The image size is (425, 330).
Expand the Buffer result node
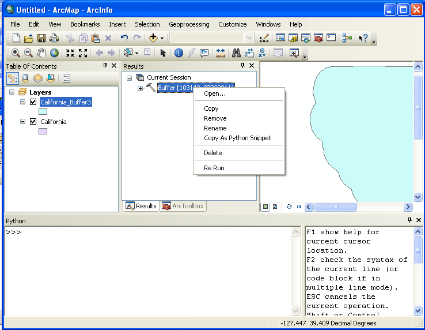pyautogui.click(x=140, y=88)
